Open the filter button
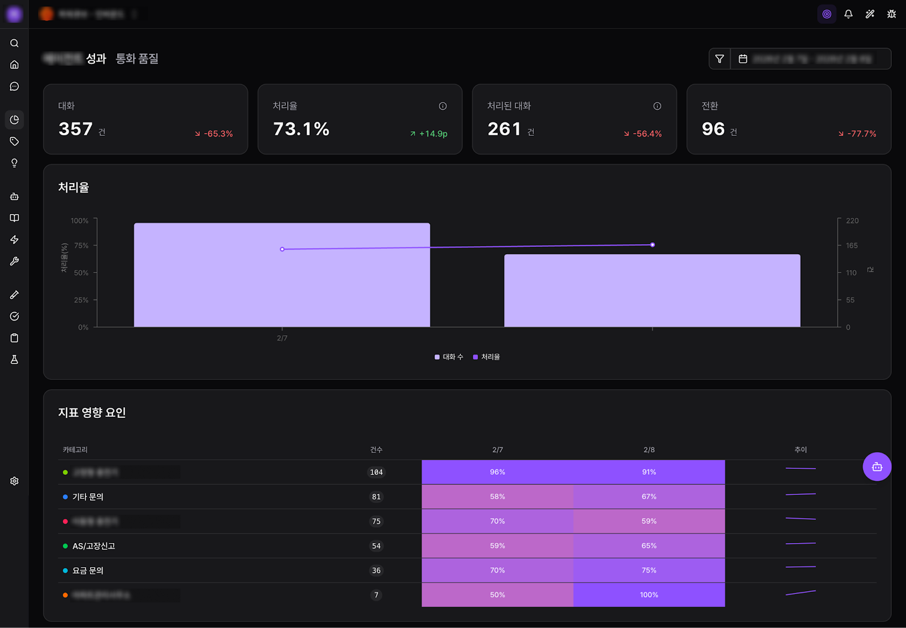The image size is (906, 628). (x=720, y=59)
